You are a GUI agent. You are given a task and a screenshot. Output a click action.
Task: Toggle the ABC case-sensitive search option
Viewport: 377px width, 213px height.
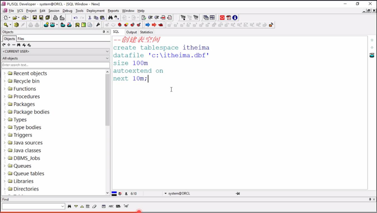pos(111,206)
